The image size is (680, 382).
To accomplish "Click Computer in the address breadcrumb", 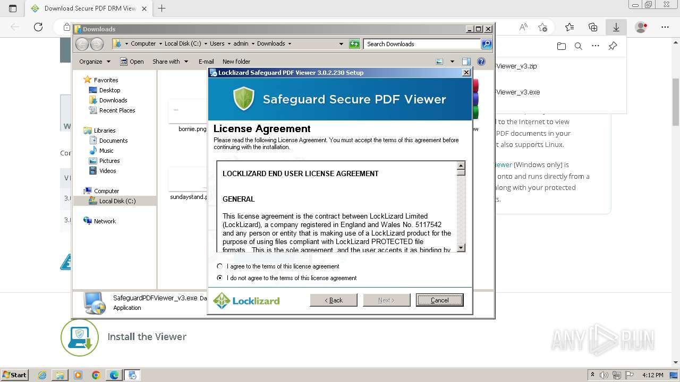I will pyautogui.click(x=143, y=44).
